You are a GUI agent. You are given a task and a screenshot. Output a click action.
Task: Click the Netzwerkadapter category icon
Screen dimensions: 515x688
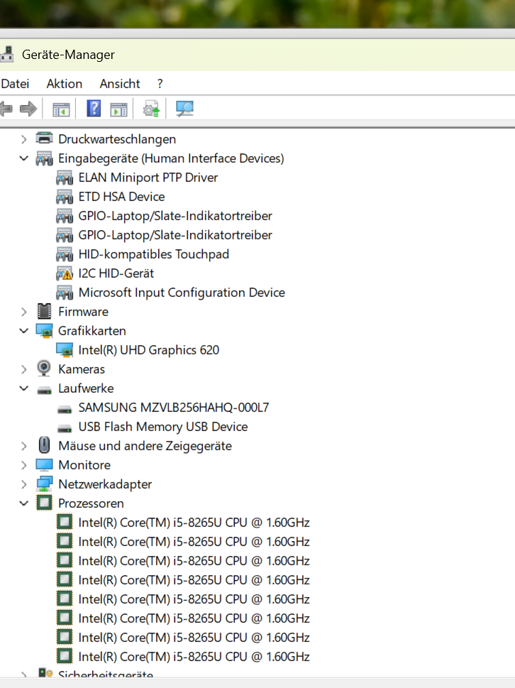tap(44, 484)
